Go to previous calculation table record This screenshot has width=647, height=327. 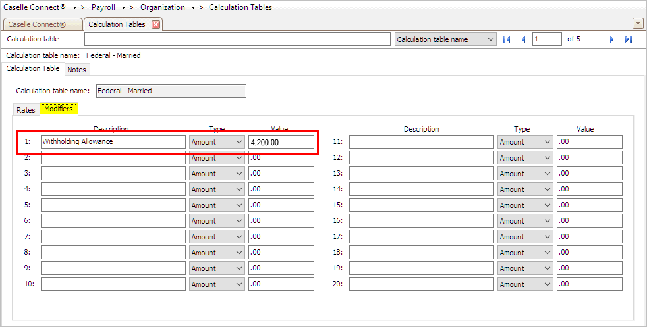pos(523,39)
